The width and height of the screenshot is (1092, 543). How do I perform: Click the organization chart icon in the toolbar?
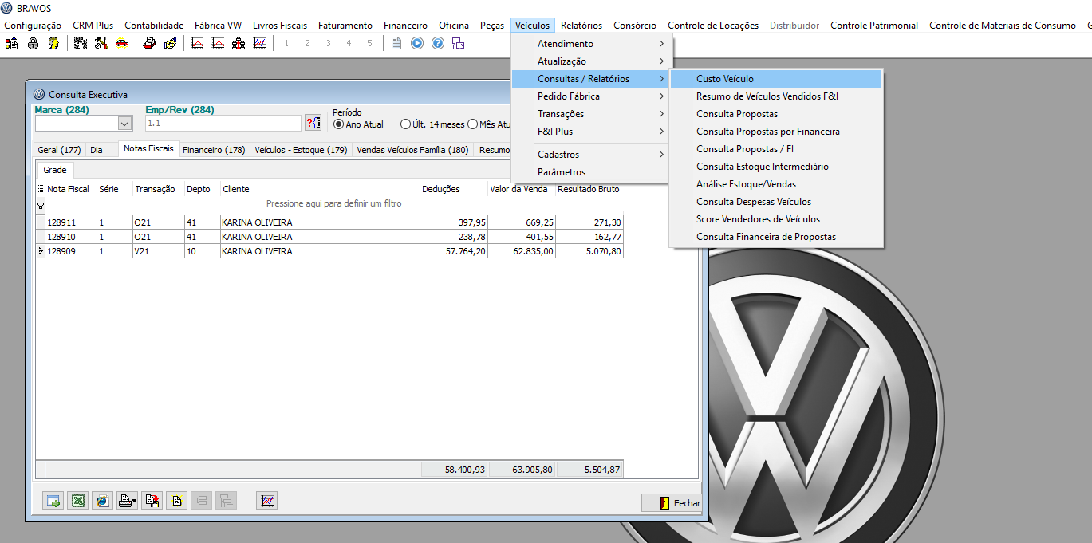[x=239, y=43]
